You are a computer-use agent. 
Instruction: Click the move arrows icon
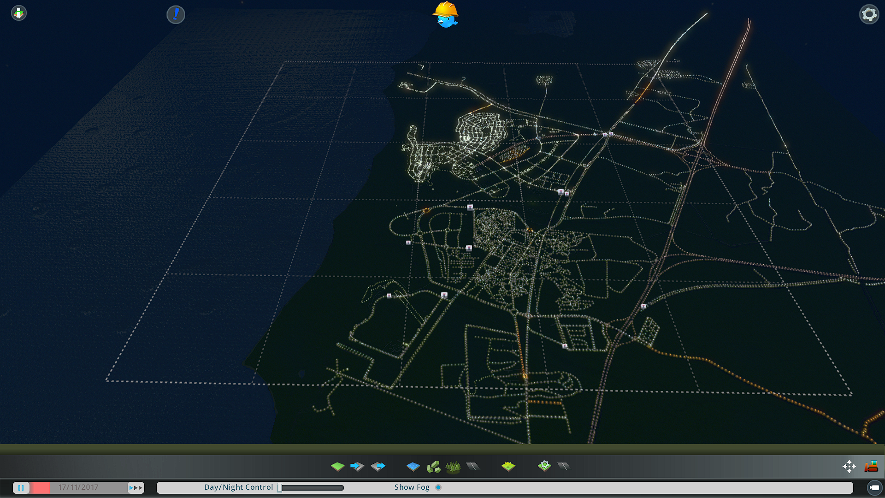click(849, 466)
